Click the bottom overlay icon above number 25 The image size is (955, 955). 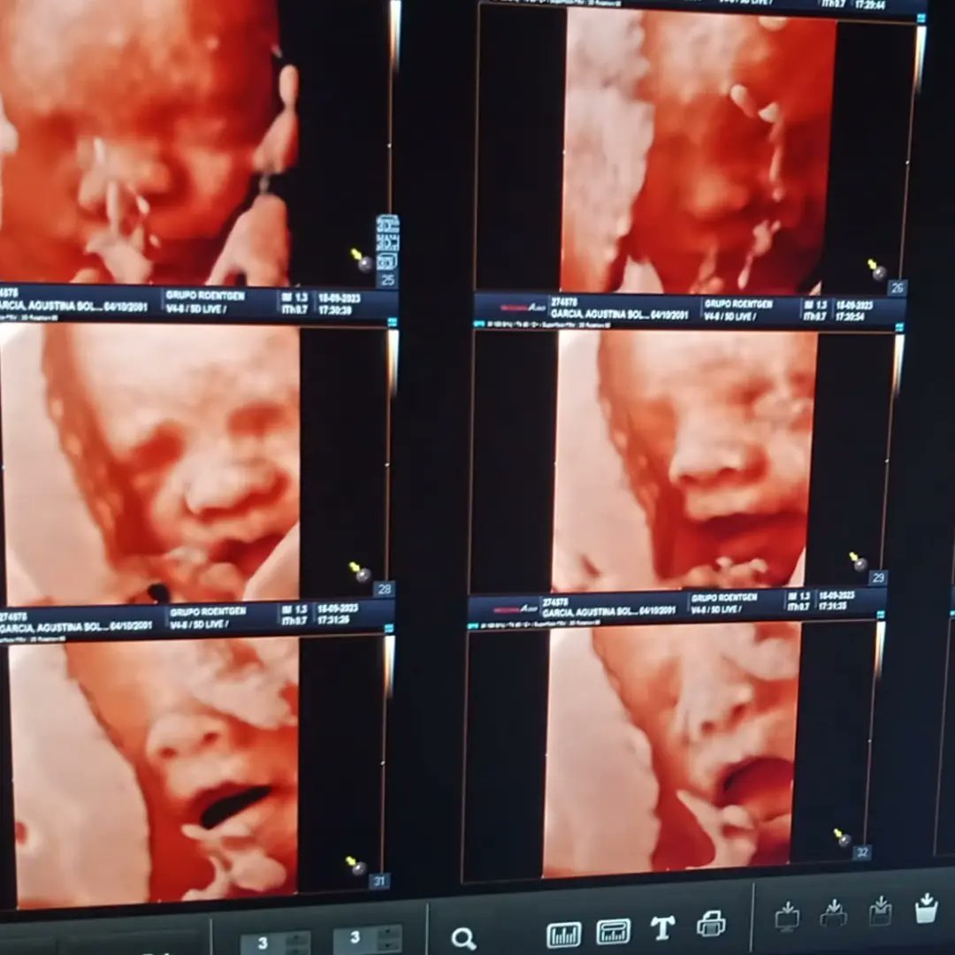click(387, 261)
